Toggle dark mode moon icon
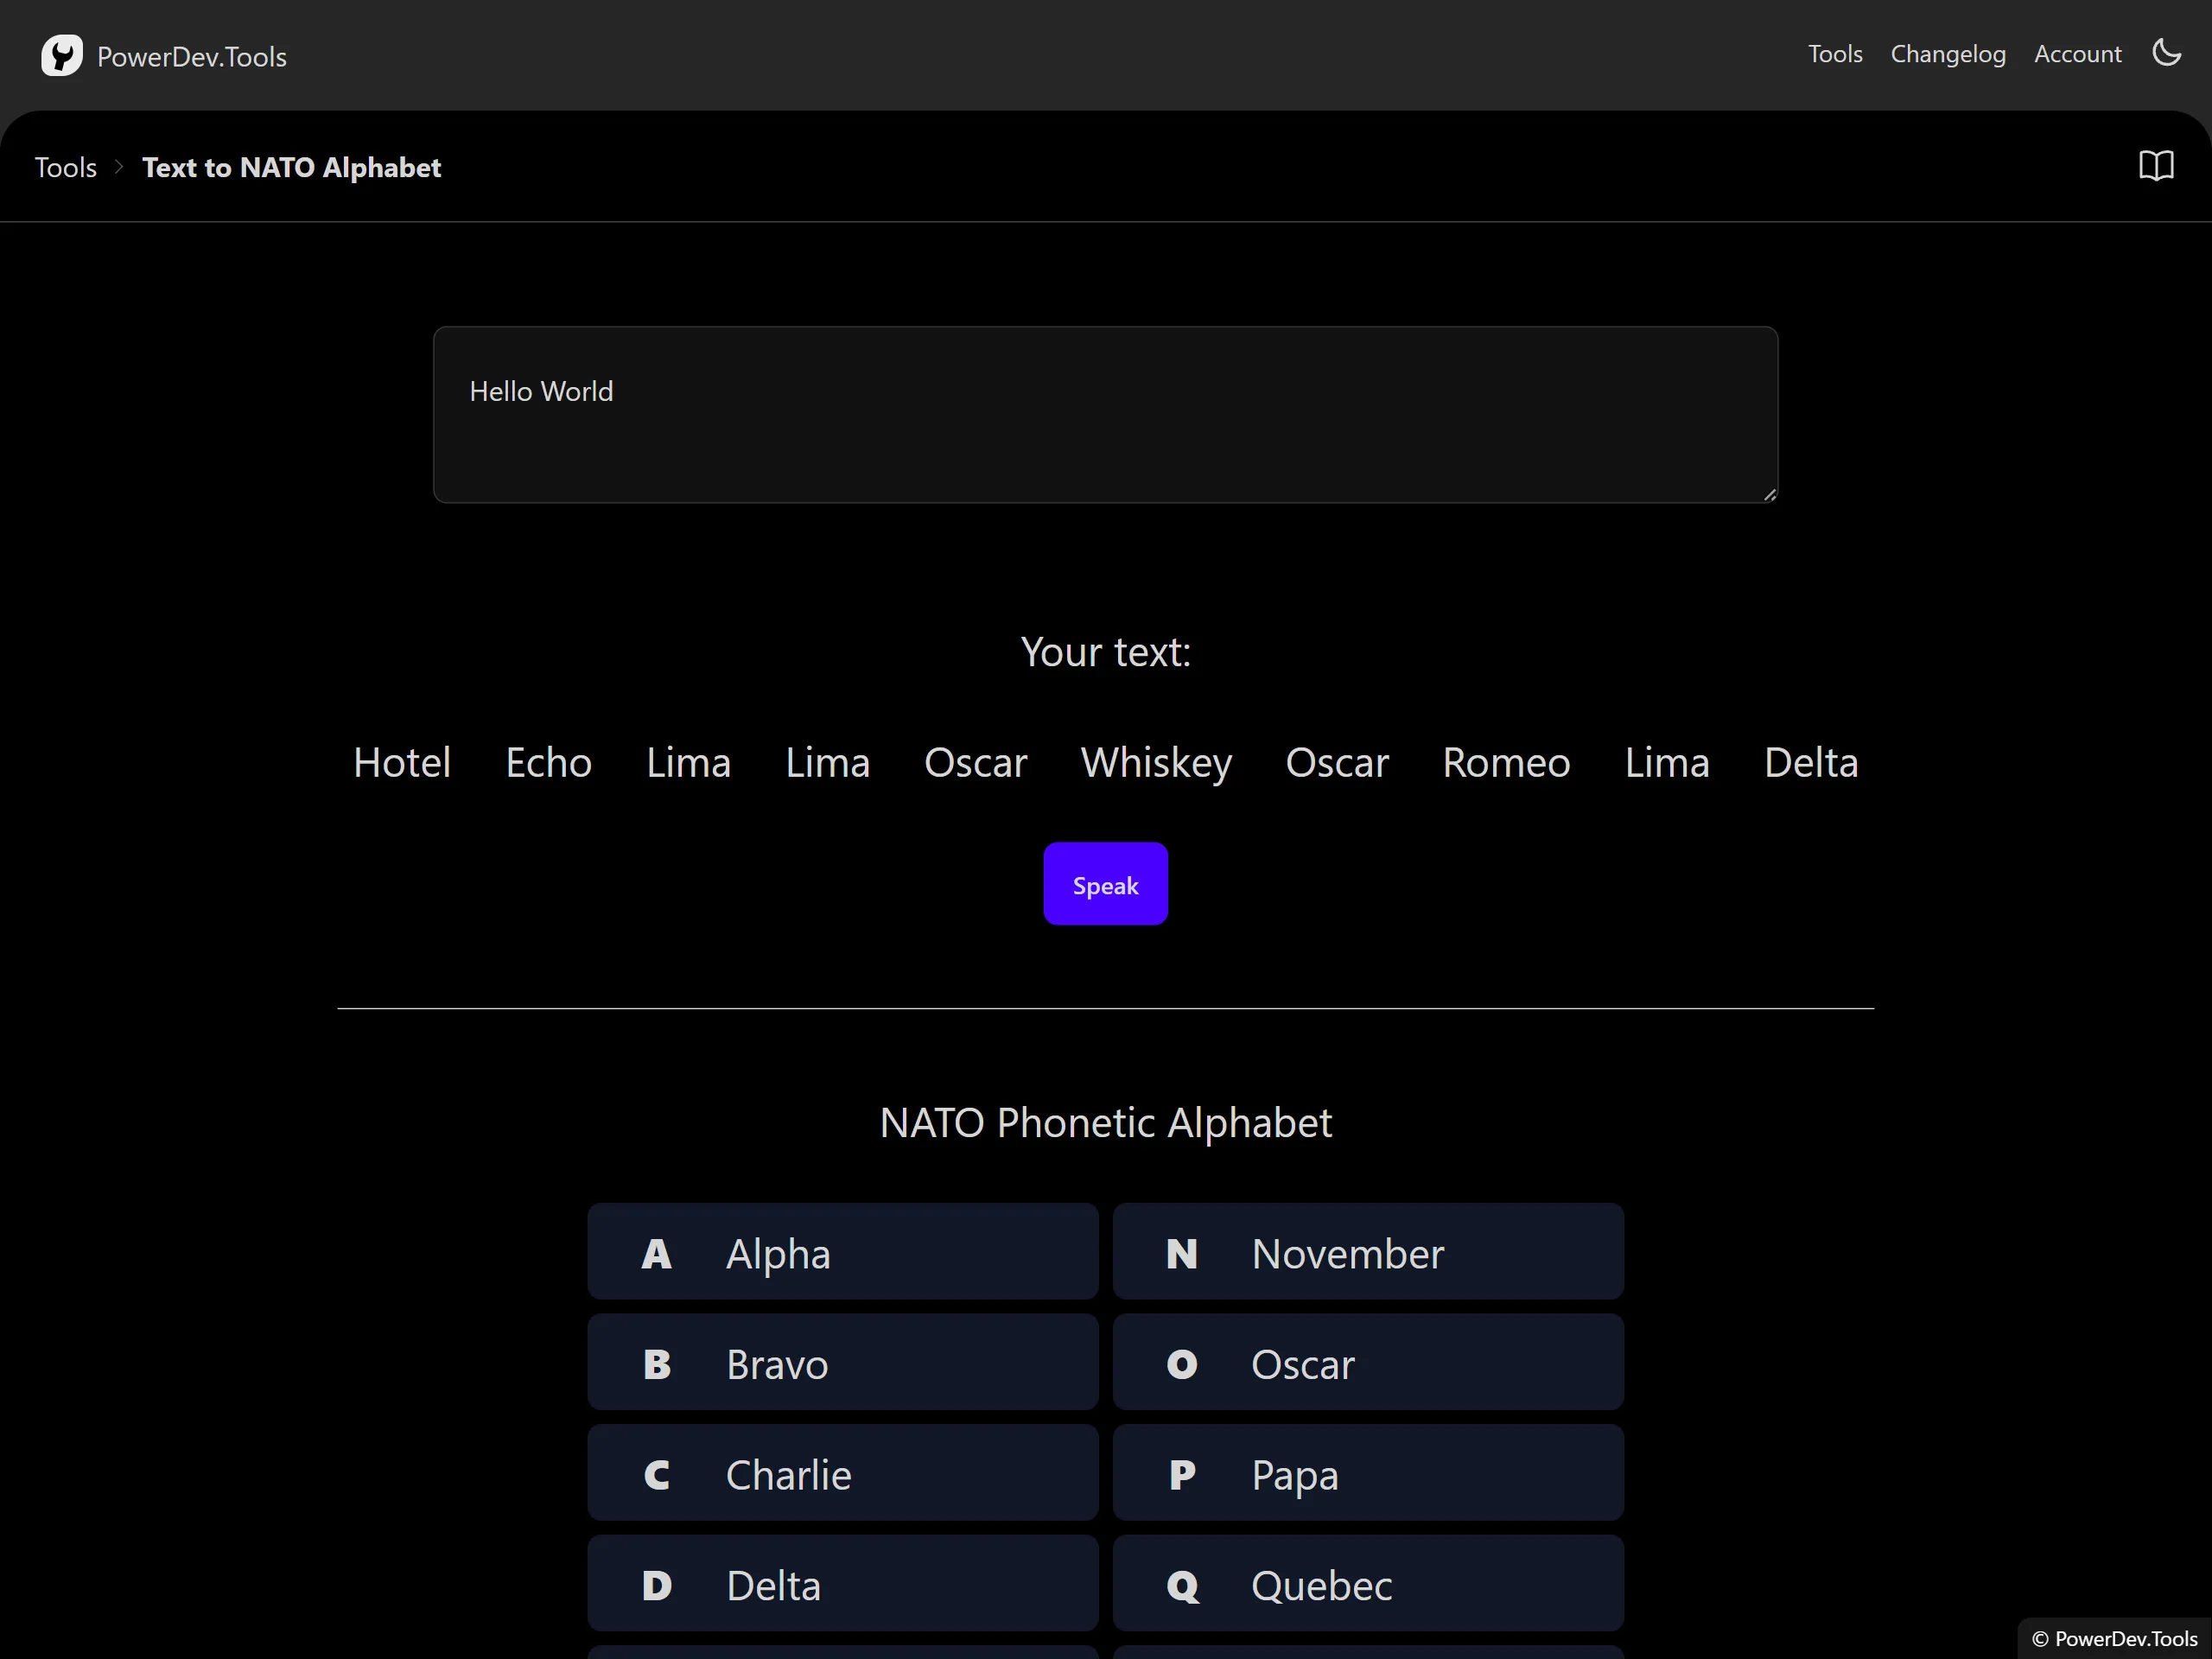Viewport: 2212px width, 1659px height. (x=2166, y=53)
